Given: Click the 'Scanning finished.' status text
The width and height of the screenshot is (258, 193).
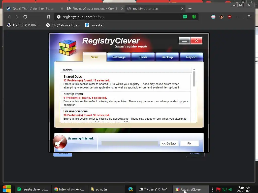Looking at the screenshot, I should [81, 138].
